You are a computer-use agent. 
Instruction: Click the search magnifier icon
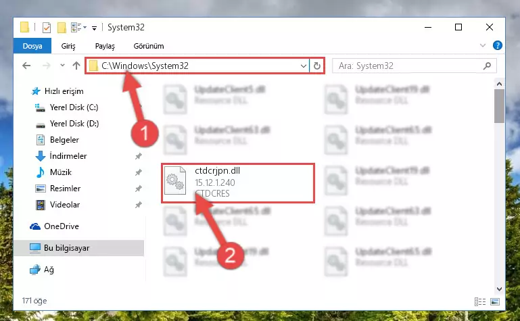click(x=487, y=66)
